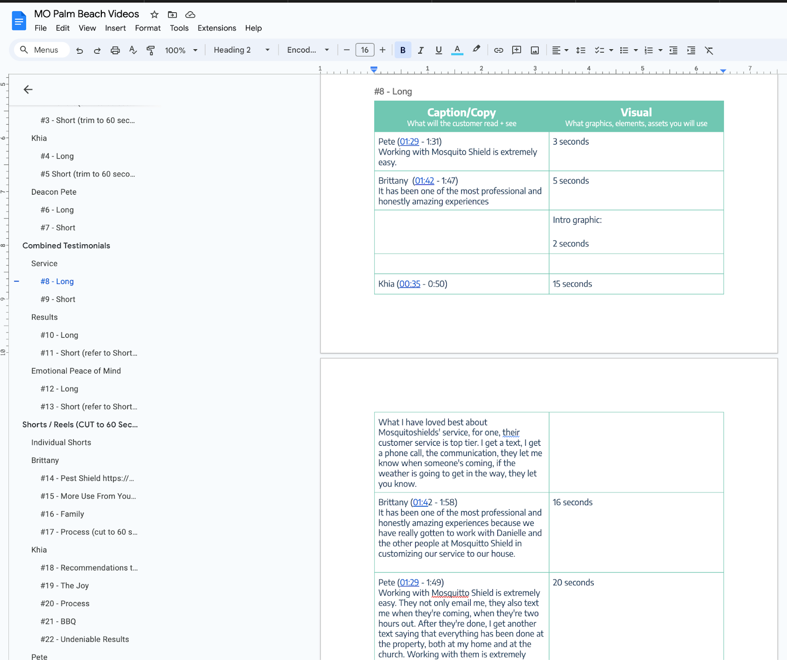Click the document title MO Palm Beach Videos

(x=87, y=14)
